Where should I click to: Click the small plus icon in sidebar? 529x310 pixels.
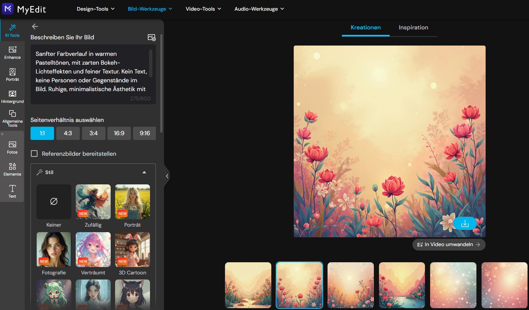pos(2,134)
